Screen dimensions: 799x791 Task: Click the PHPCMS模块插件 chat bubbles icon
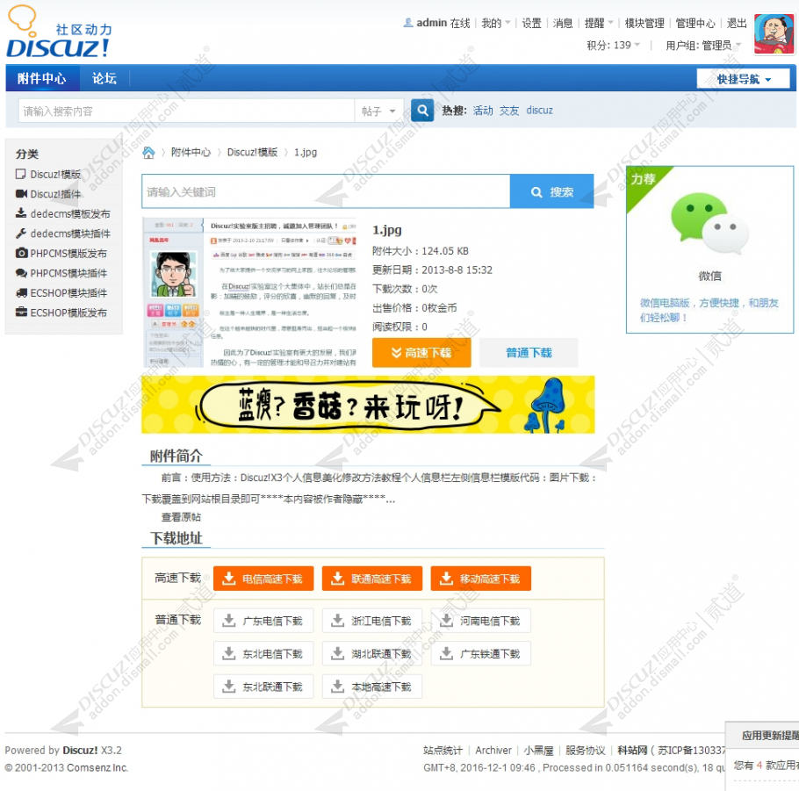tap(21, 273)
